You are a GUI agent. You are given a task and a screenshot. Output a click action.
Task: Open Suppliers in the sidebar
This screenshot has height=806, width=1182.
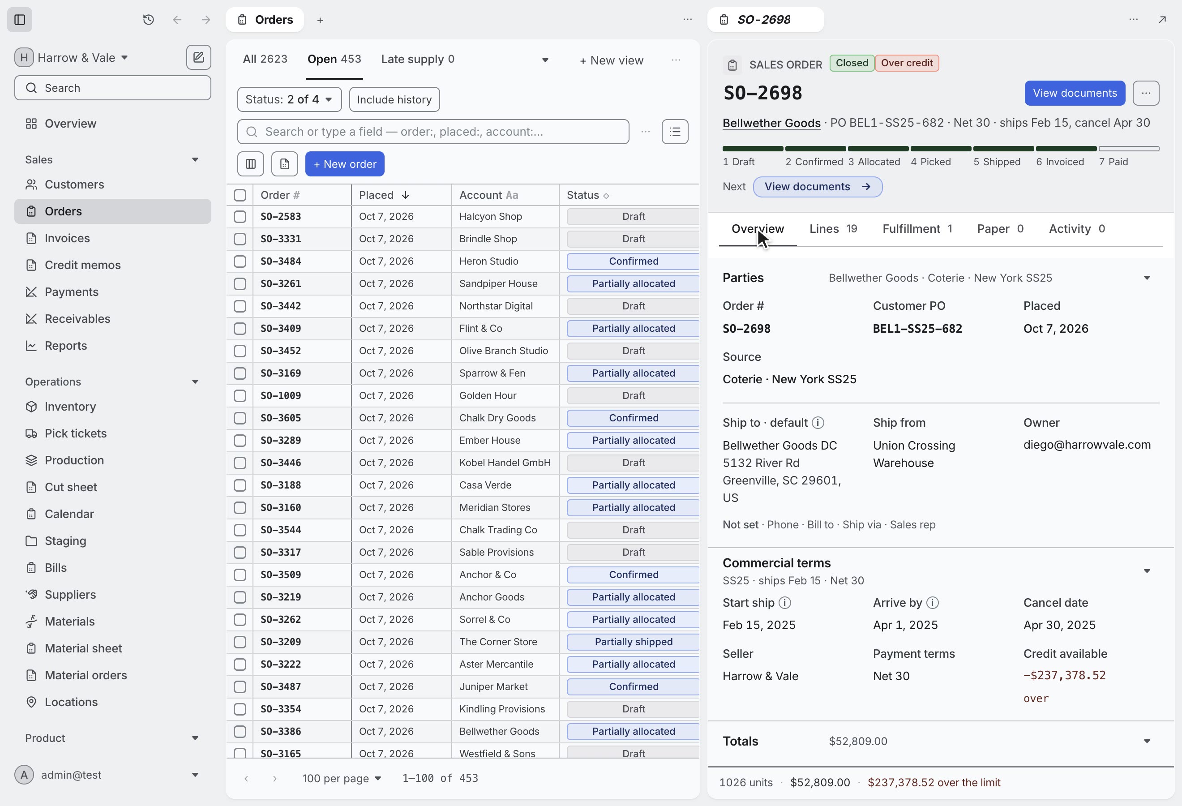(113, 595)
